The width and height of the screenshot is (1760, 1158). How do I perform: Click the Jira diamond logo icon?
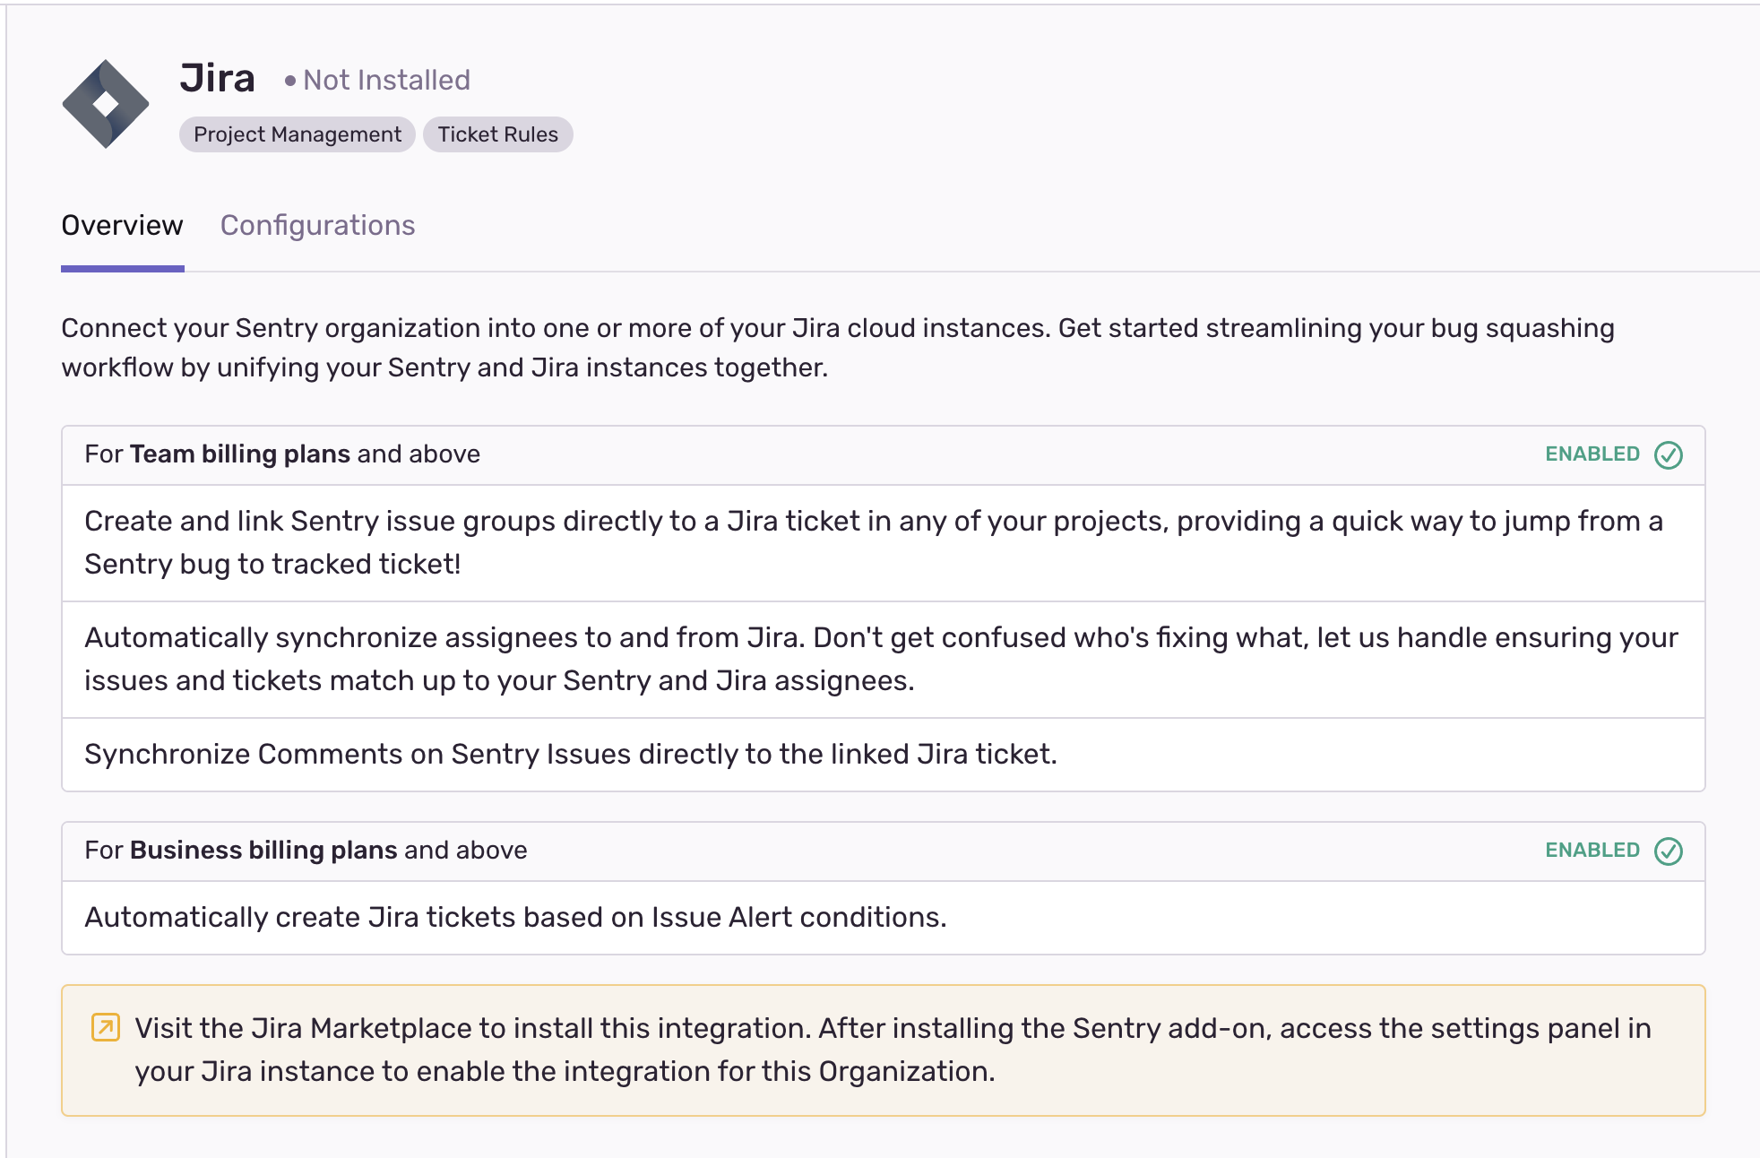pyautogui.click(x=105, y=102)
